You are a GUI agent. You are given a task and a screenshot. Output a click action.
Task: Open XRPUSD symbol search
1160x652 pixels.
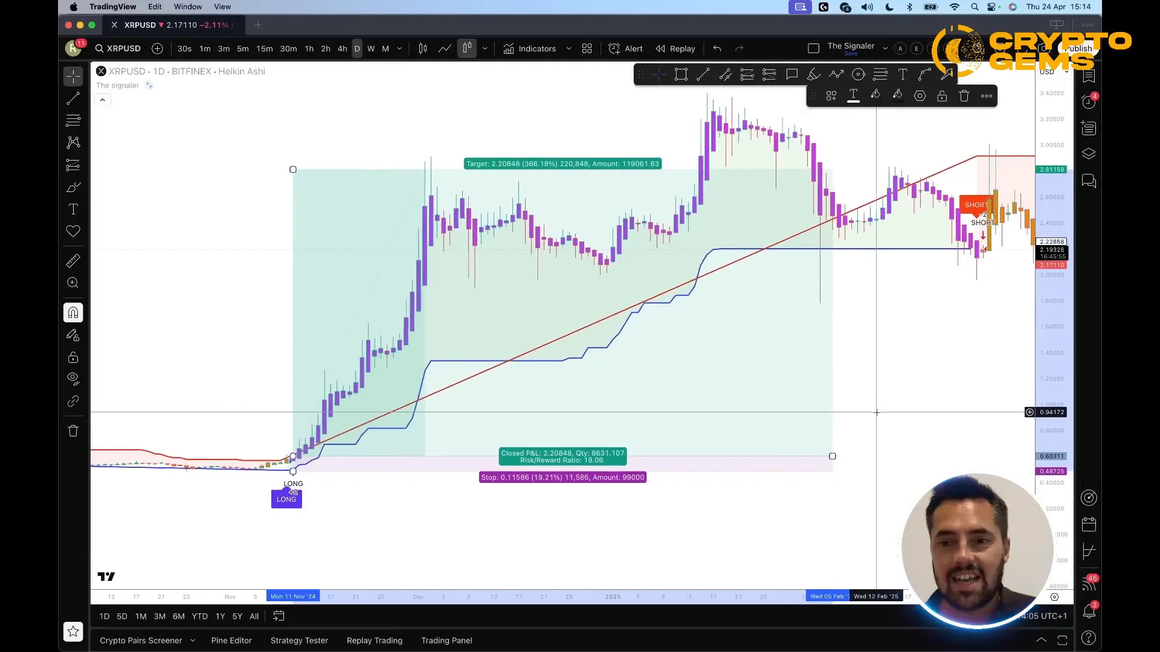(x=118, y=48)
